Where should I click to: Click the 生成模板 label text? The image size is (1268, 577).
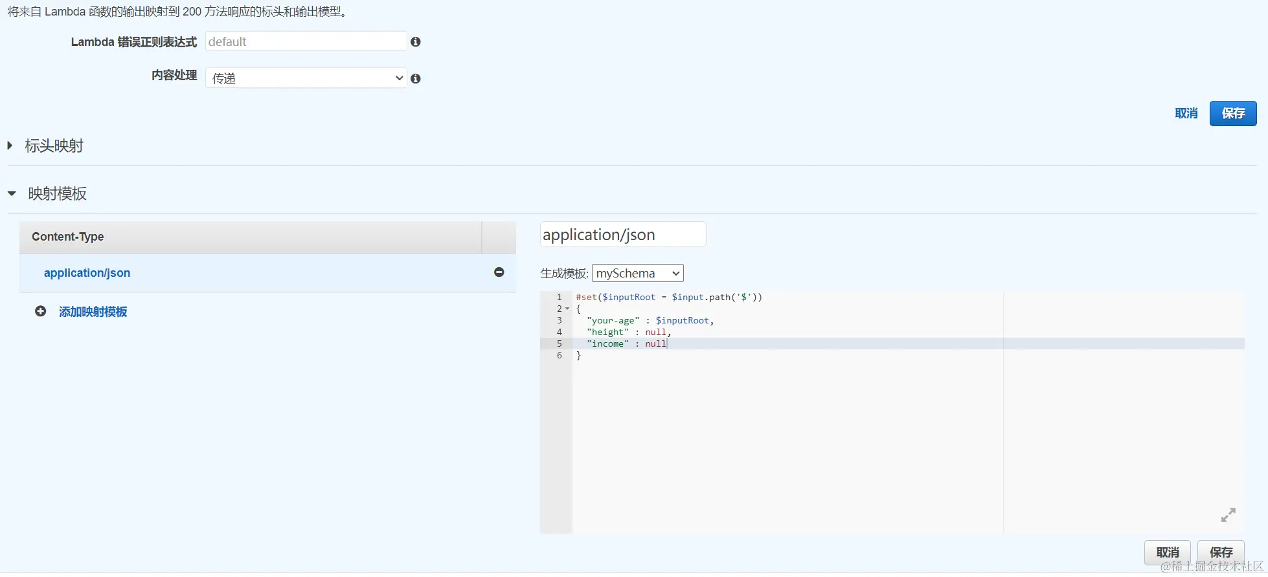[564, 274]
